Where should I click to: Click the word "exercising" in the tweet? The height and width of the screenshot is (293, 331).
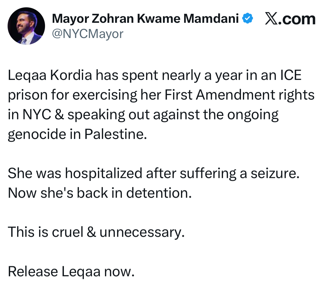click(x=105, y=95)
